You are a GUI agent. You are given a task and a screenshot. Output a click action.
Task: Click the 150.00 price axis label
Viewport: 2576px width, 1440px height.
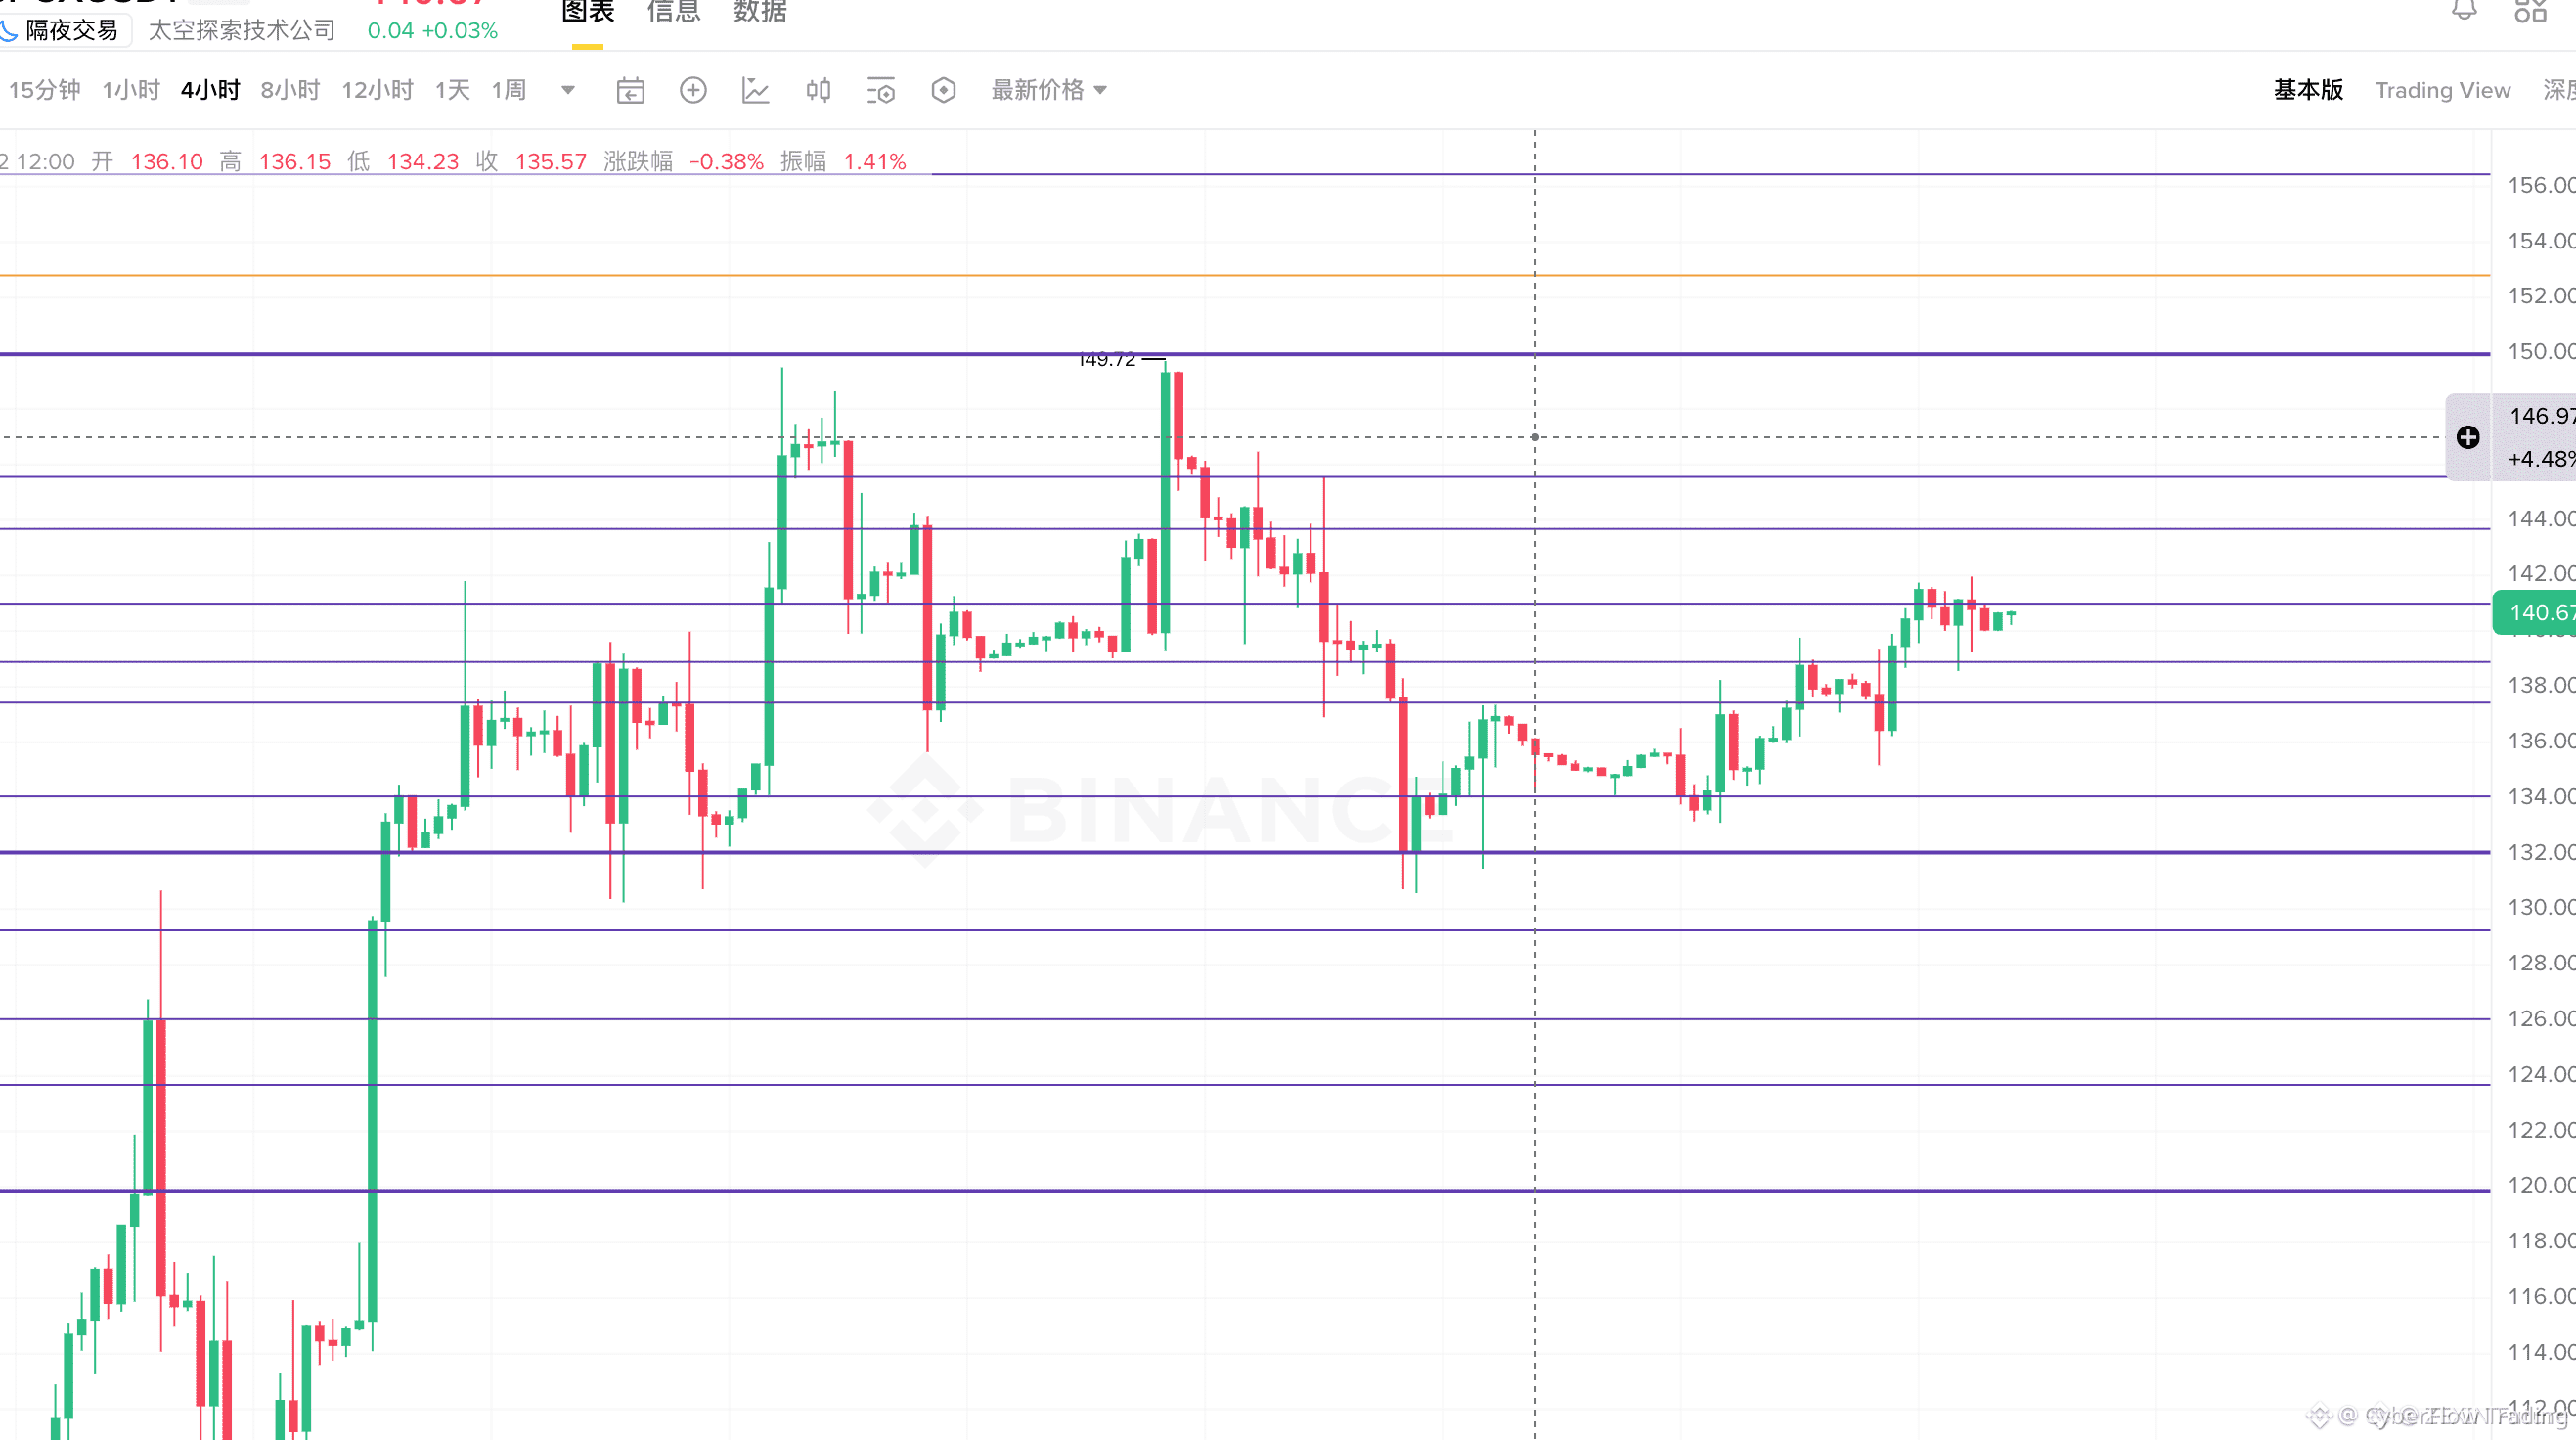pos(2541,351)
